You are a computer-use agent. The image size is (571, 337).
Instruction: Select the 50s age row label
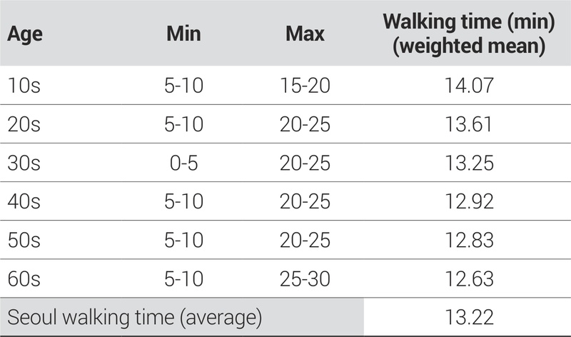(24, 241)
